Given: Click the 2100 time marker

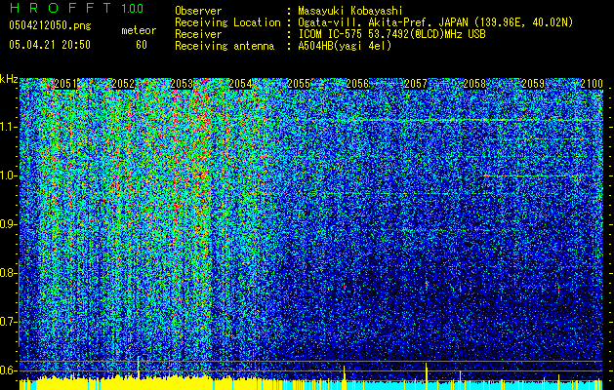Looking at the screenshot, I should tap(592, 84).
